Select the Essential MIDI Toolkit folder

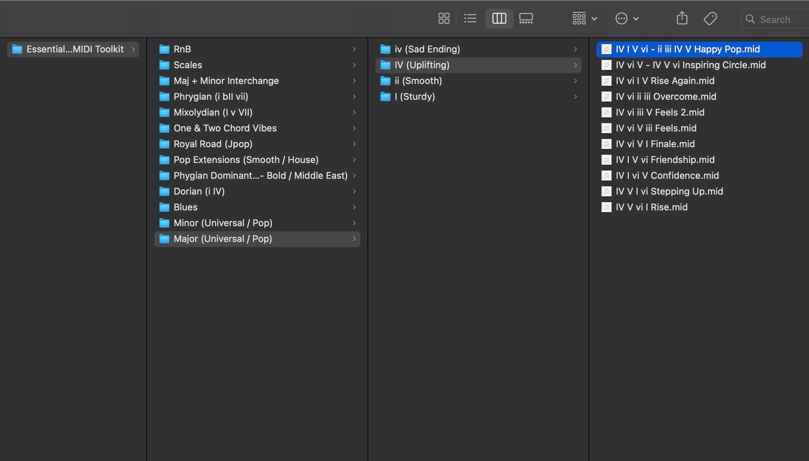pos(75,49)
